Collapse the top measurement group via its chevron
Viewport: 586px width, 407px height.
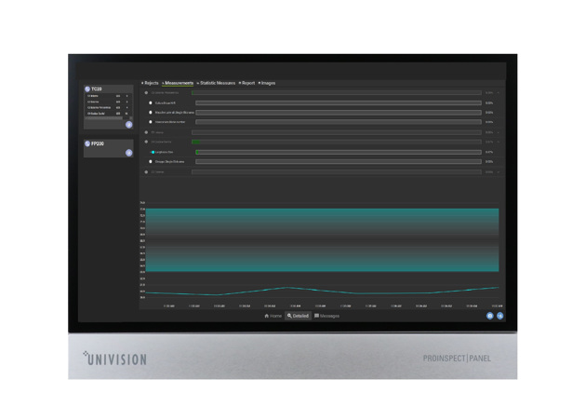[x=499, y=93]
